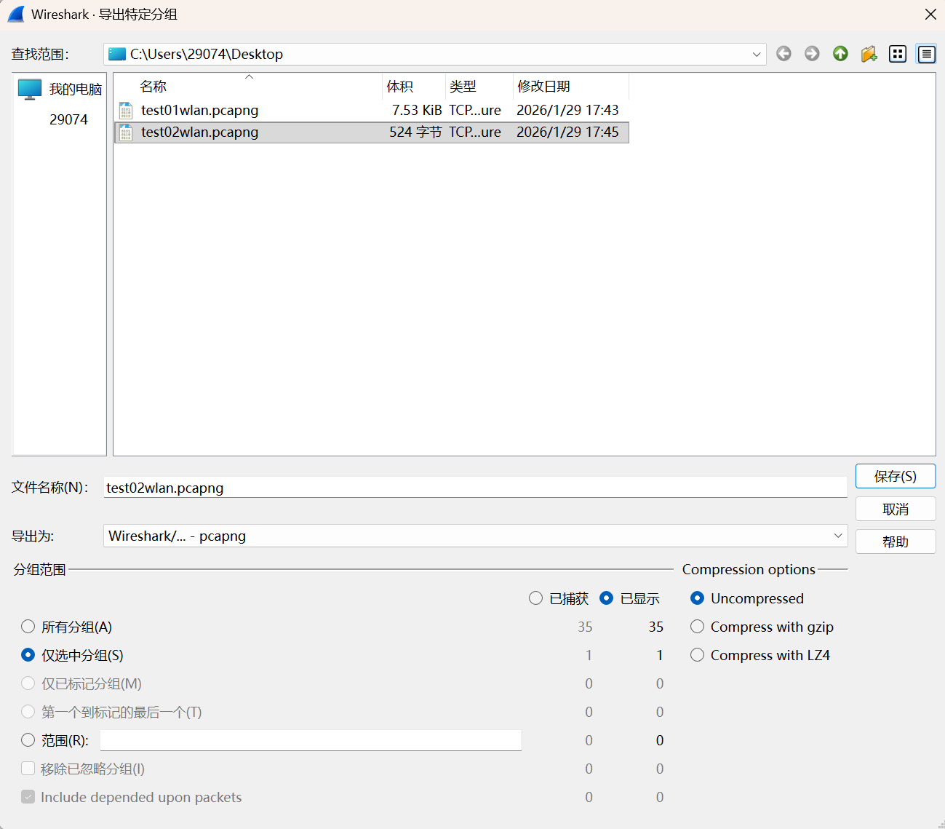The width and height of the screenshot is (945, 829).
Task: Click the Compression options heading
Action: [x=749, y=569]
